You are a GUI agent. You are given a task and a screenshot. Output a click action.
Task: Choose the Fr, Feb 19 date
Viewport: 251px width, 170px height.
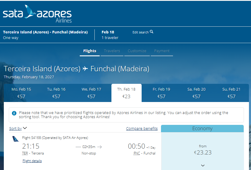coord(161,93)
